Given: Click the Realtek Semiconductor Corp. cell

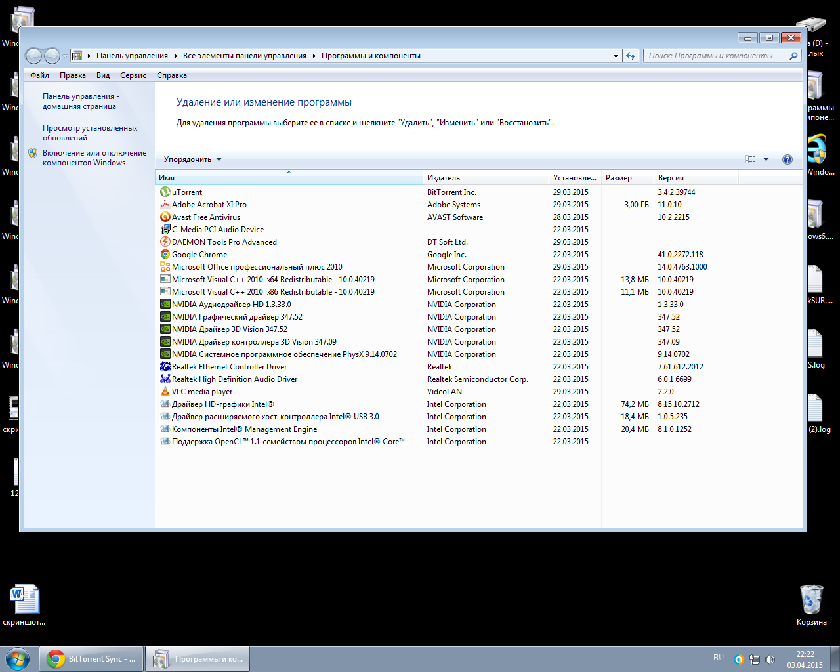Looking at the screenshot, I should (478, 379).
